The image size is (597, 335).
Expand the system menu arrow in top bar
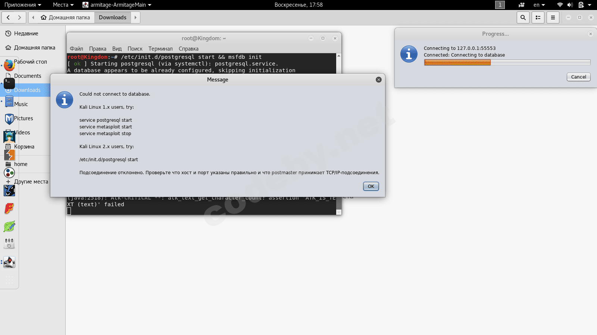pos(590,5)
